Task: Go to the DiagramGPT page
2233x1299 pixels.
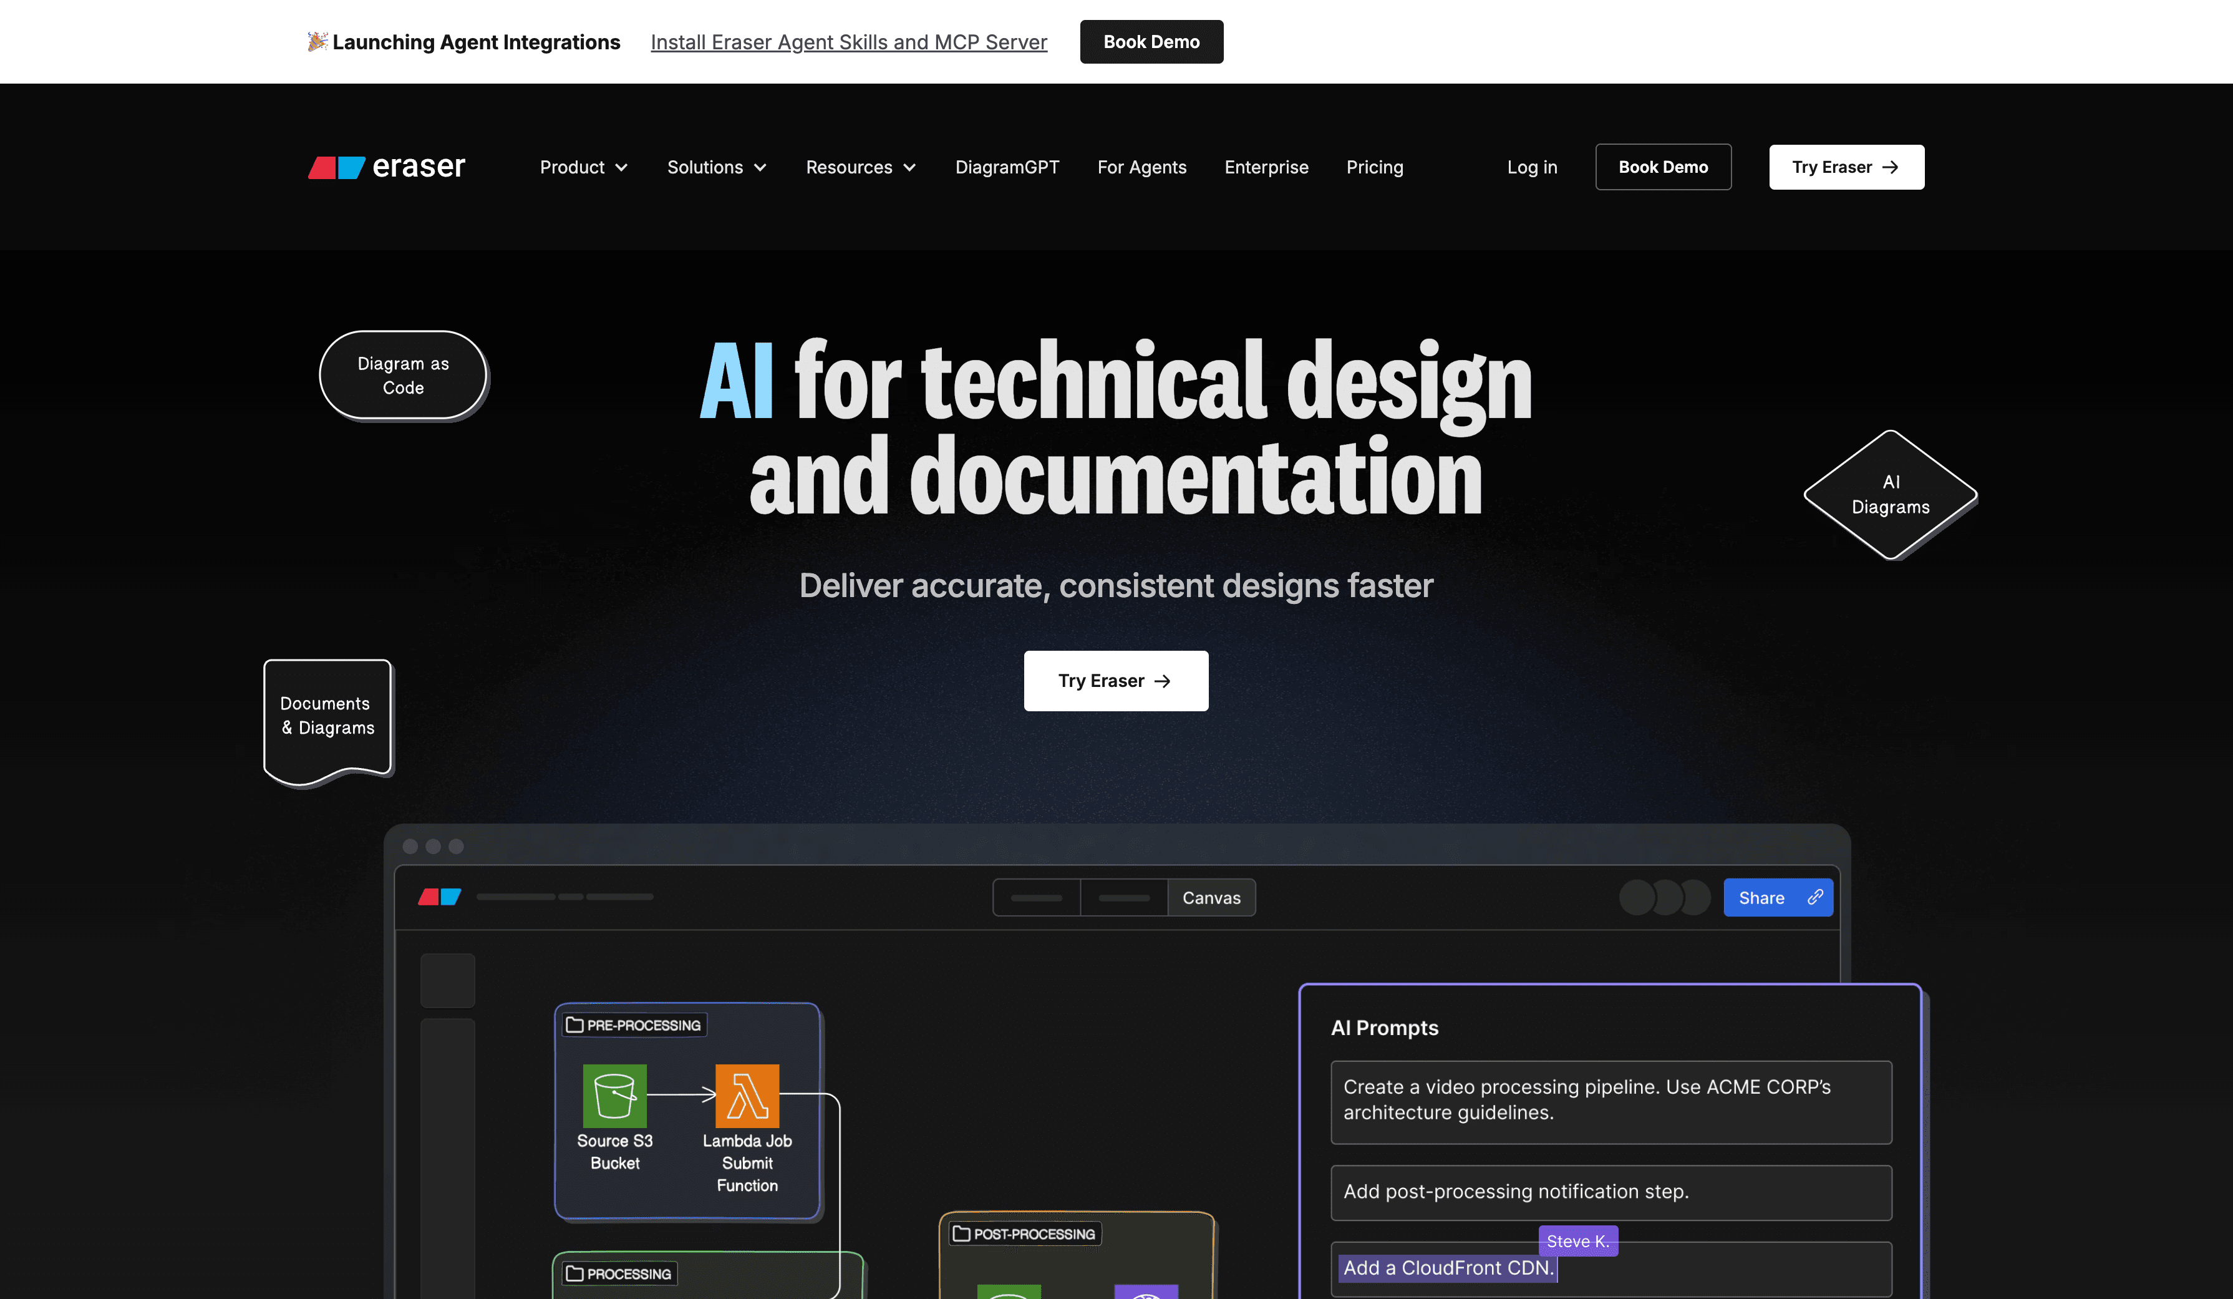Action: [x=1007, y=167]
